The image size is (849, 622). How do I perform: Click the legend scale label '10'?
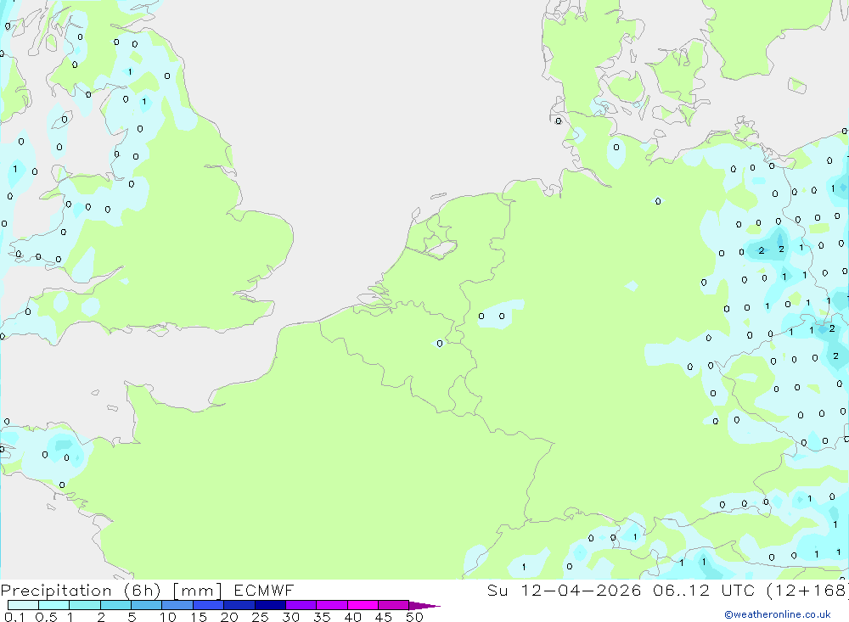point(168,617)
